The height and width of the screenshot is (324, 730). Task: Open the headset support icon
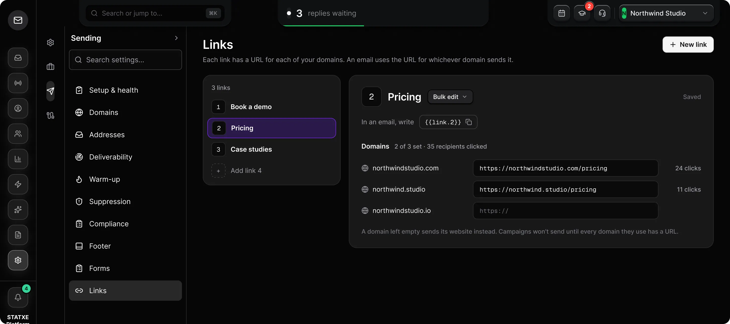point(602,13)
